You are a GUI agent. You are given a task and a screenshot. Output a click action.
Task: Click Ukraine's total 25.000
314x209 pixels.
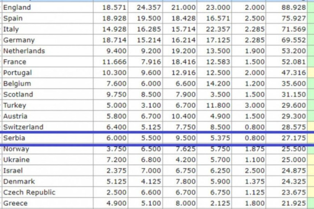[x=293, y=160]
